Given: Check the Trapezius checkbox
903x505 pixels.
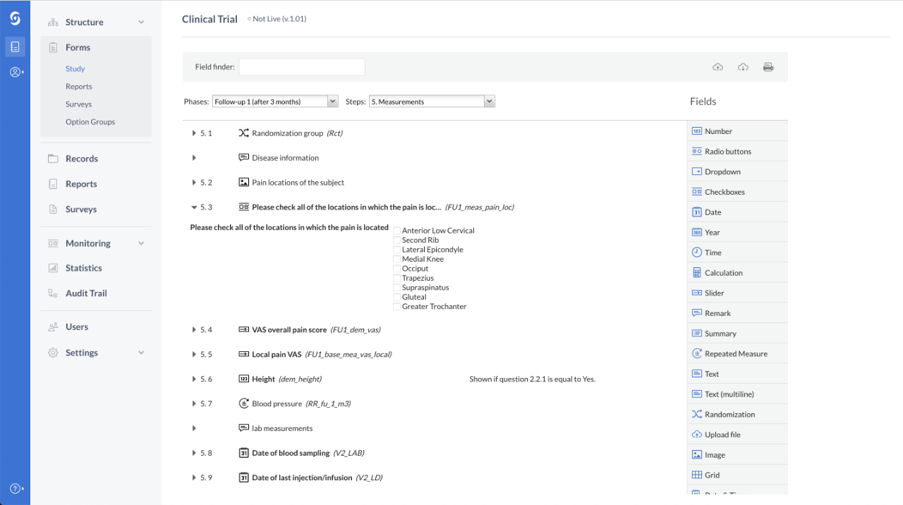Looking at the screenshot, I should (x=396, y=278).
